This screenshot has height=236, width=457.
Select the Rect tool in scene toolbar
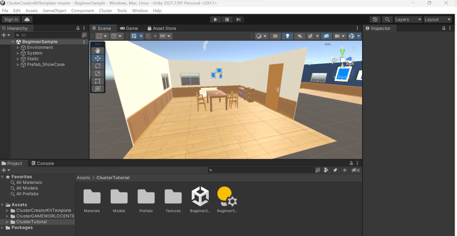pyautogui.click(x=98, y=81)
